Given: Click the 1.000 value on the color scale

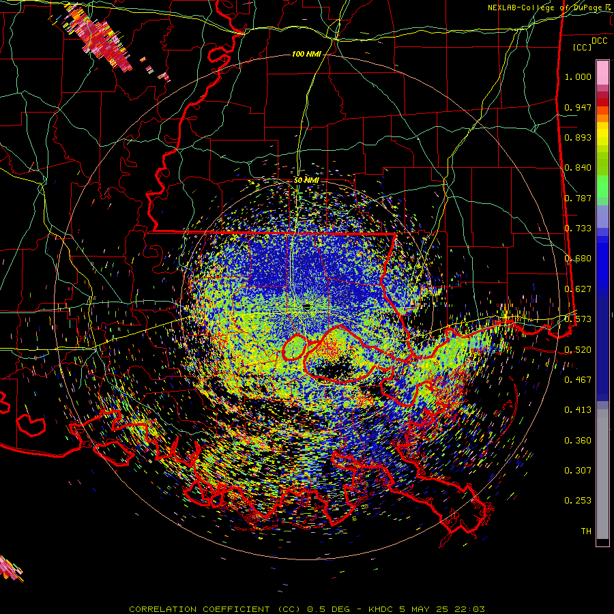Looking at the screenshot, I should point(578,76).
